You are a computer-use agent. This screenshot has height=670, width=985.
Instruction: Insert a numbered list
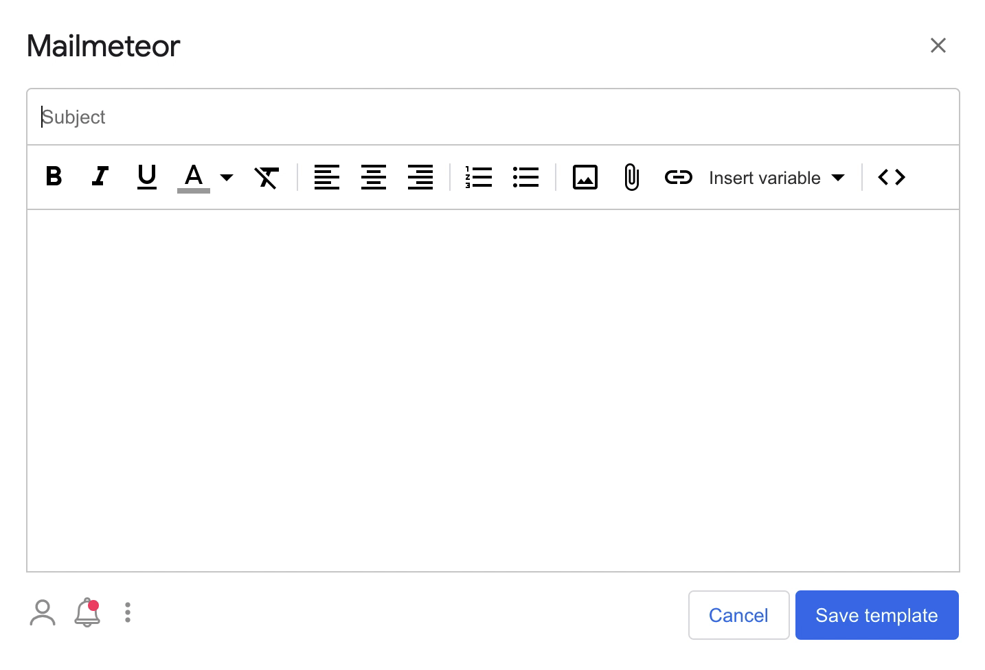click(x=479, y=177)
